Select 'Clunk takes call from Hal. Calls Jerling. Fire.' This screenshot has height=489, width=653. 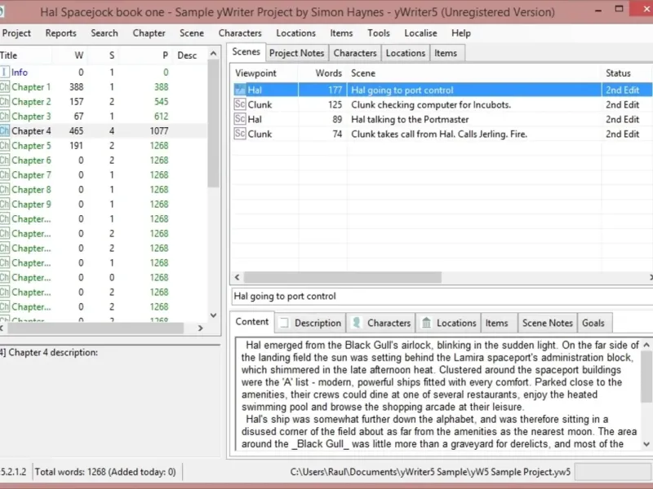pyautogui.click(x=442, y=134)
